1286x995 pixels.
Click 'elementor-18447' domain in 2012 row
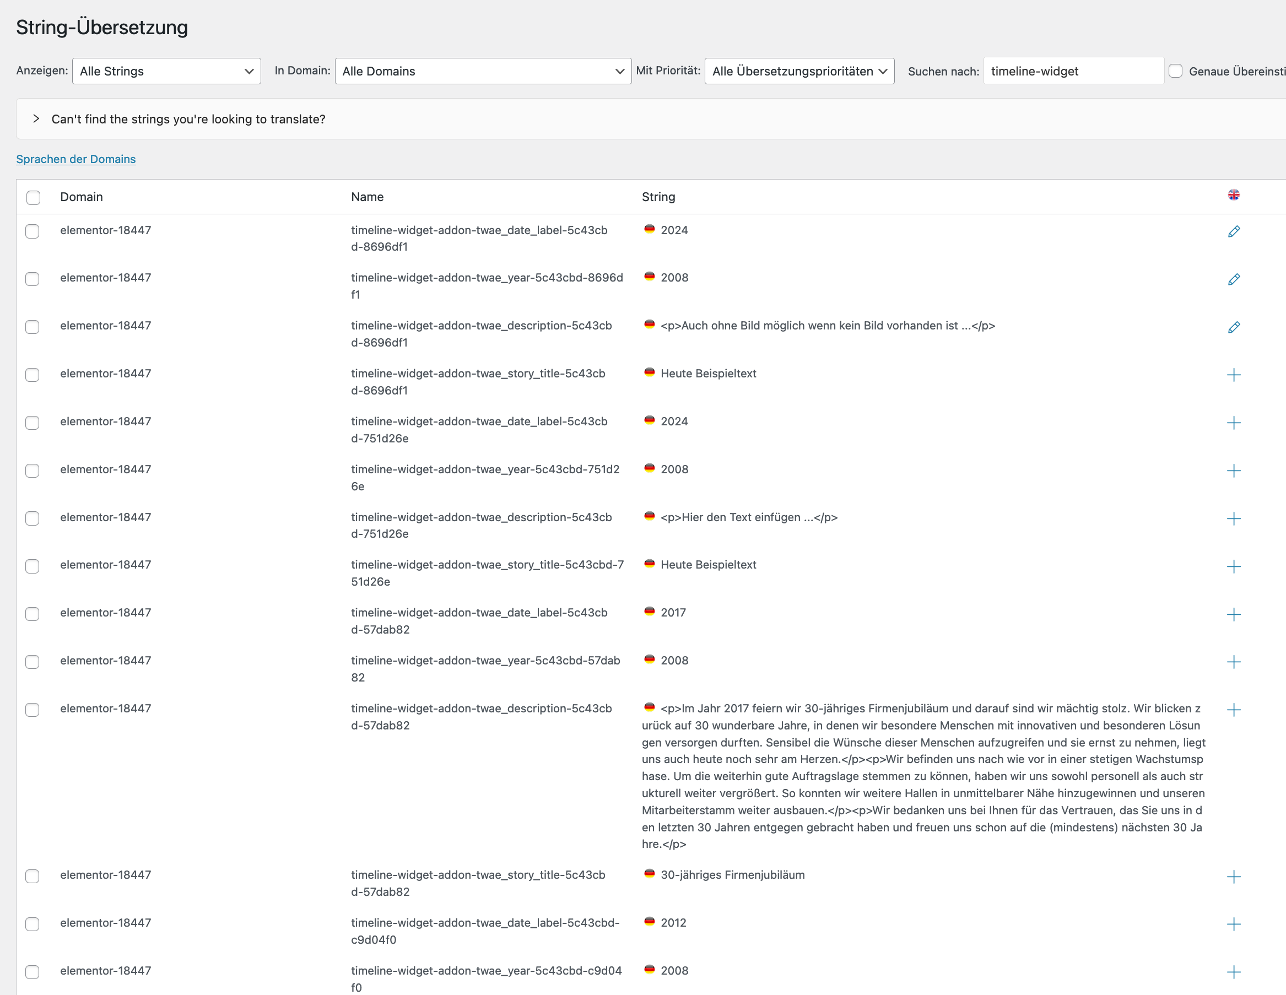click(x=105, y=923)
